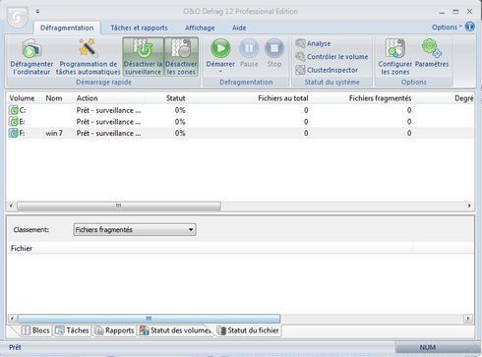The image size is (482, 357).
Task: Sort by Fichiers fragmentés column header
Action: click(380, 98)
